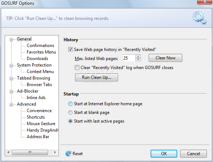213x162 pixels.
Task: Click the Run Clean Up... button
Action: point(96,77)
